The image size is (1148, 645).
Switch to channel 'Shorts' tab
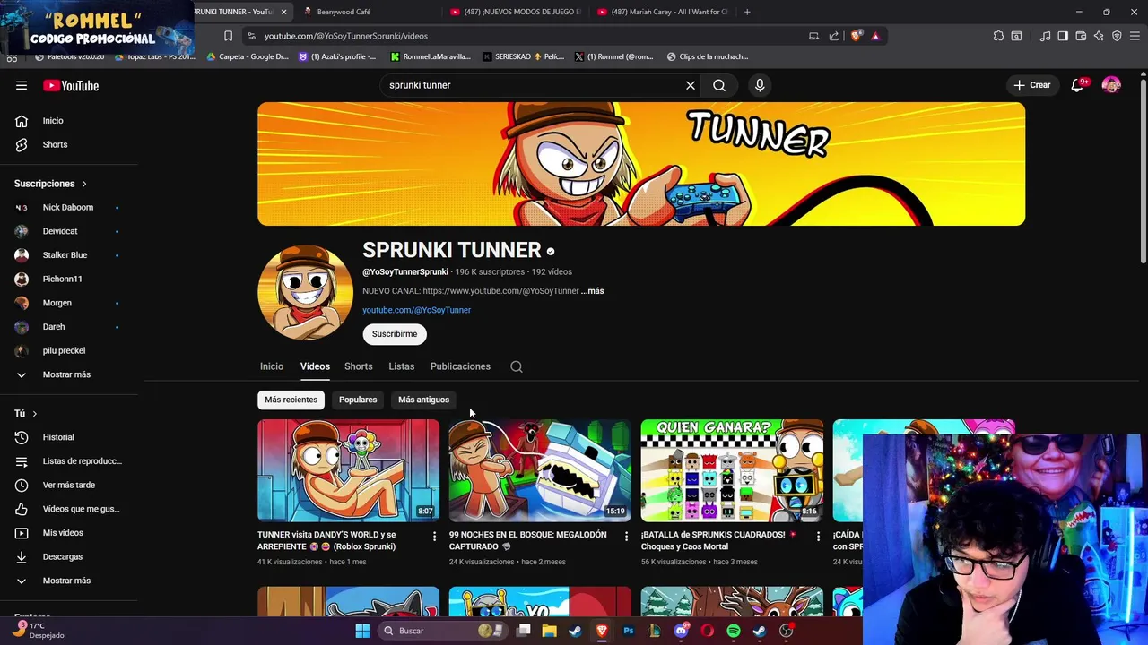(359, 366)
